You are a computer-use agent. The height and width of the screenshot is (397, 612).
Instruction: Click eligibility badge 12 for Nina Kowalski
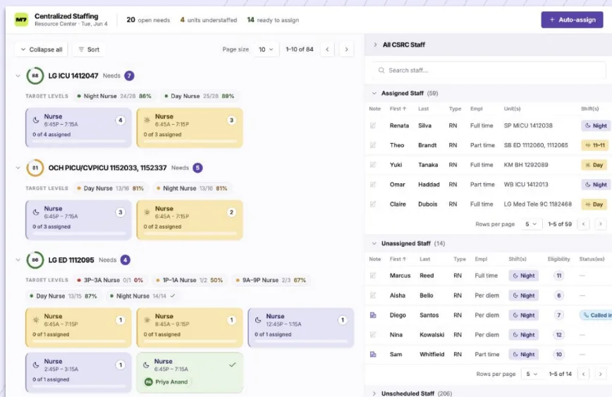[558, 335]
